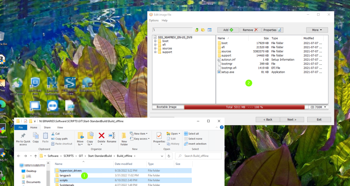Expand the boot folder tree node
Viewport: 350px width, 186px height.
click(x=155, y=41)
